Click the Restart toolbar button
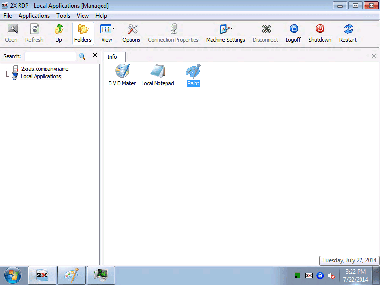The image size is (380, 285). click(x=348, y=33)
